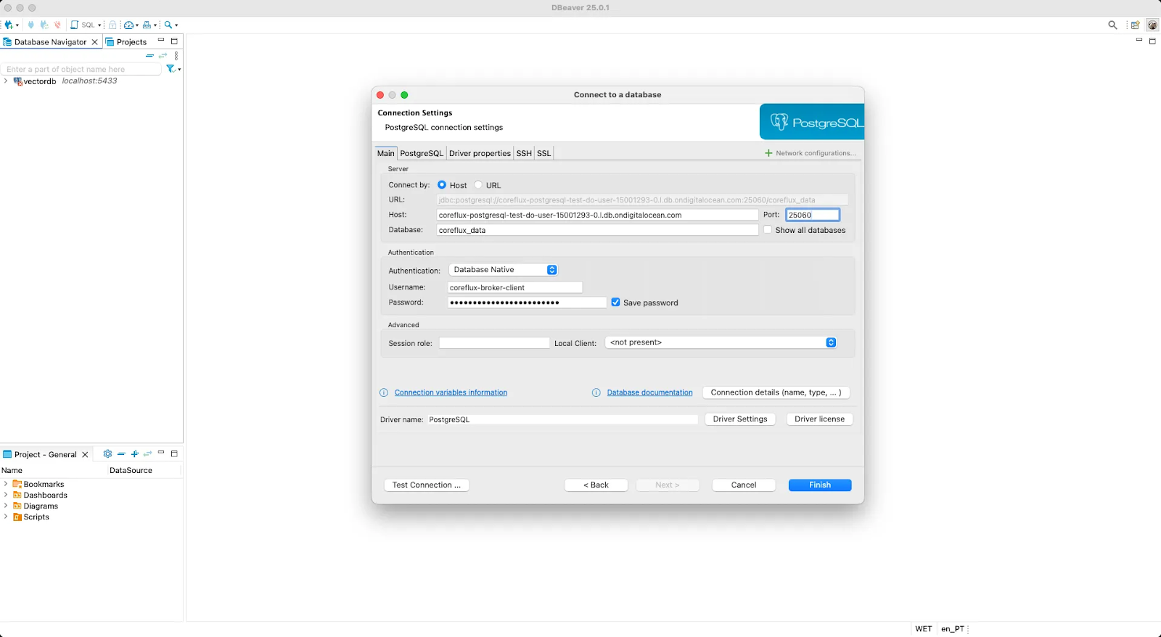Screen dimensions: 1161x637
Task: Open the Authentication type dropdown
Action: [503, 270]
